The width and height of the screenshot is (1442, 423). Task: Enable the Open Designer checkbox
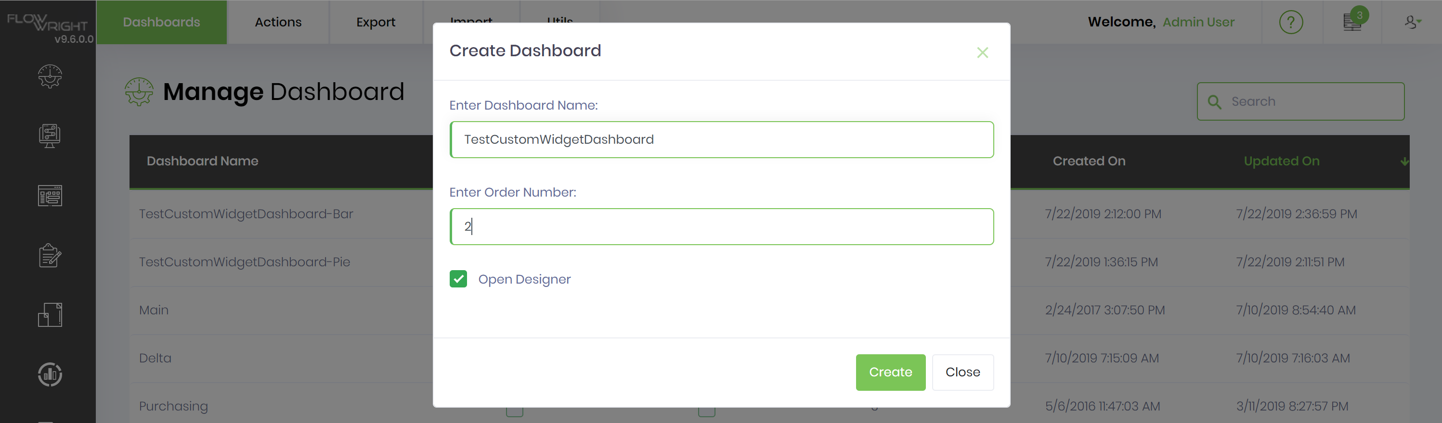click(x=458, y=279)
